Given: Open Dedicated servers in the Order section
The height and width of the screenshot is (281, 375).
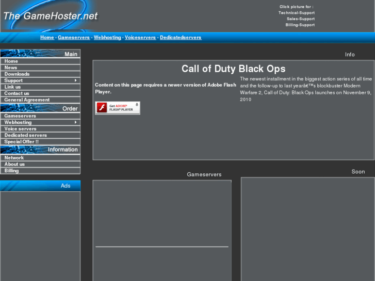Looking at the screenshot, I should [x=40, y=136].
